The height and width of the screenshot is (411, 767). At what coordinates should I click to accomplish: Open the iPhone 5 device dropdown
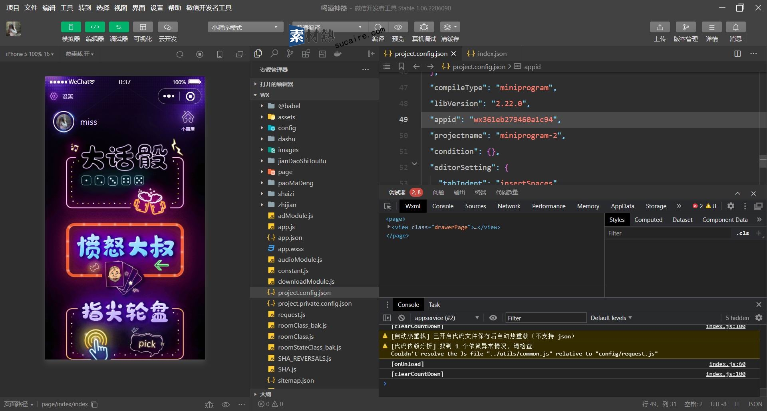click(x=30, y=54)
